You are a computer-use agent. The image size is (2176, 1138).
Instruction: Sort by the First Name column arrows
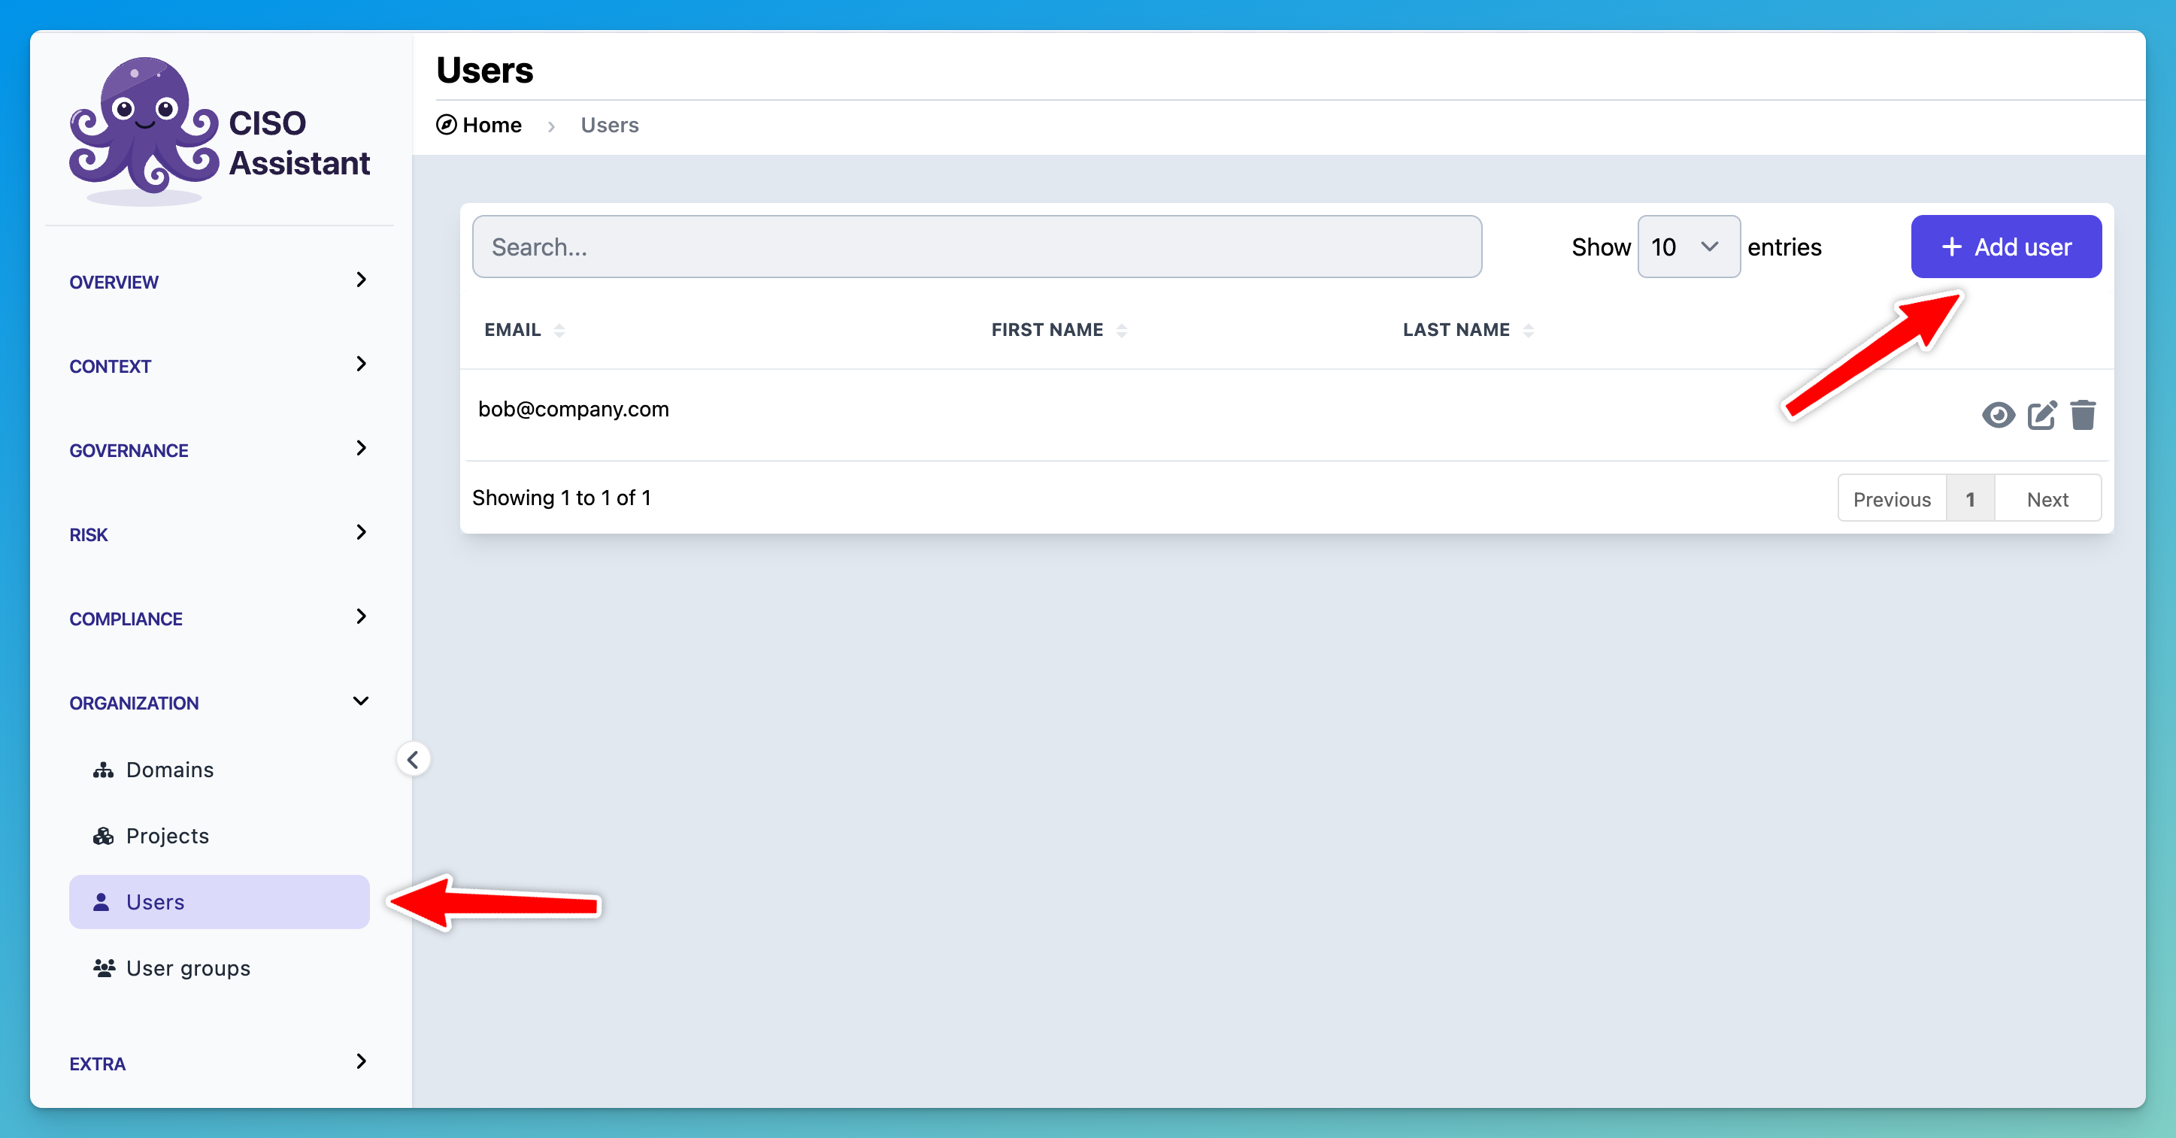(x=1122, y=330)
